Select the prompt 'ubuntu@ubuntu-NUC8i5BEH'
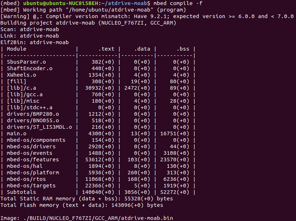The width and height of the screenshot is (296, 221). [x=61, y=3]
